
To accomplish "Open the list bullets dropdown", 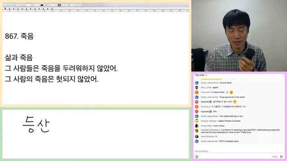I will [79, 5].
